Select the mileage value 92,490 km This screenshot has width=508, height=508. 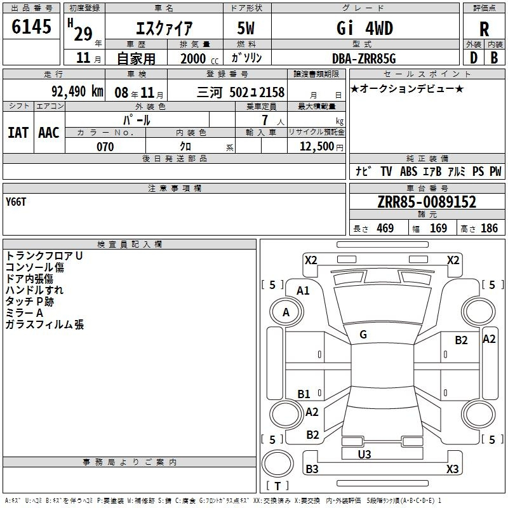click(77, 91)
